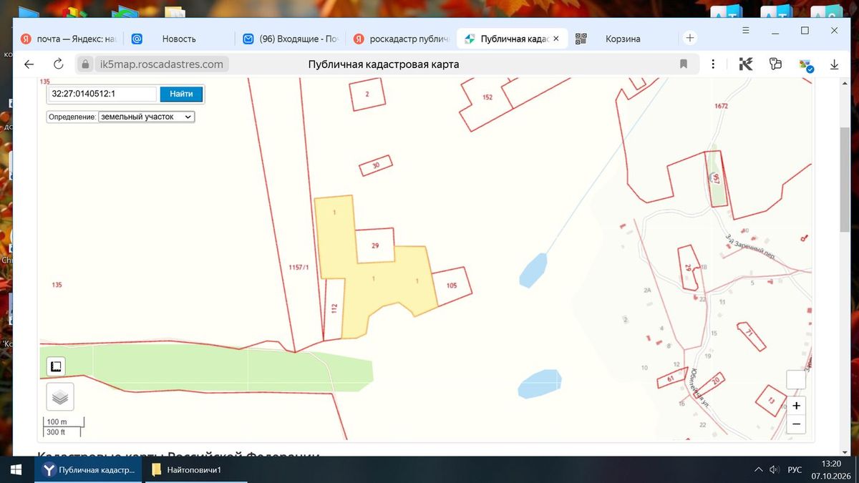
Task: Click the map measure tool icon above layers
Action: click(56, 366)
